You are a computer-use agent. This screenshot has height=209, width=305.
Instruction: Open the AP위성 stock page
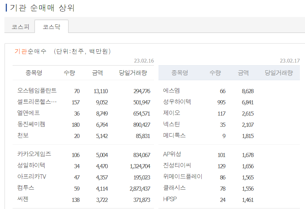click(x=172, y=154)
